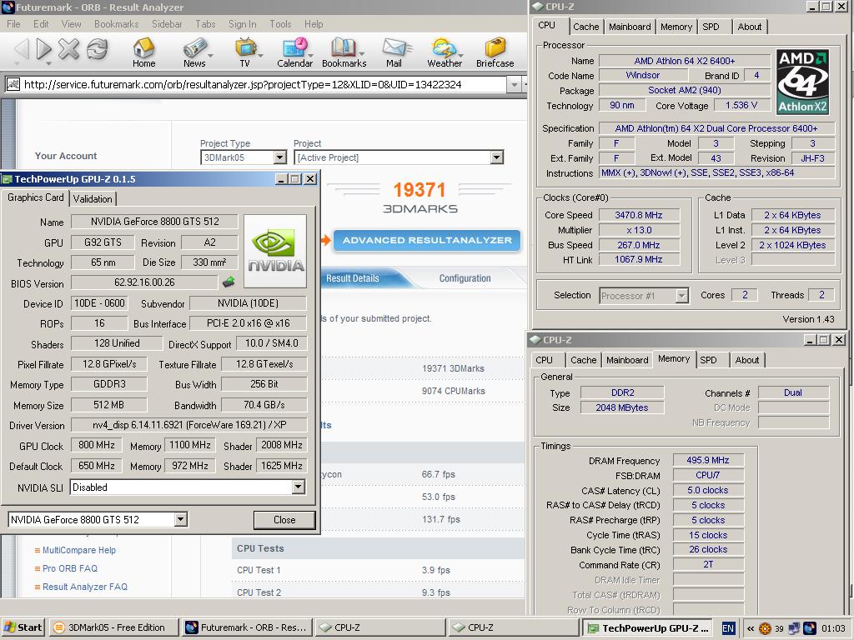This screenshot has height=640, width=854.
Task: Open the GPU-Z graphics card selector dropdown
Action: click(180, 520)
